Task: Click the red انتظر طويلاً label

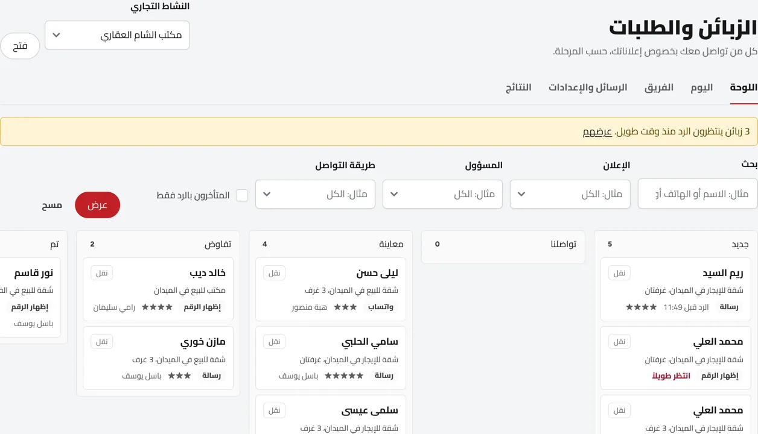Action: click(671, 376)
